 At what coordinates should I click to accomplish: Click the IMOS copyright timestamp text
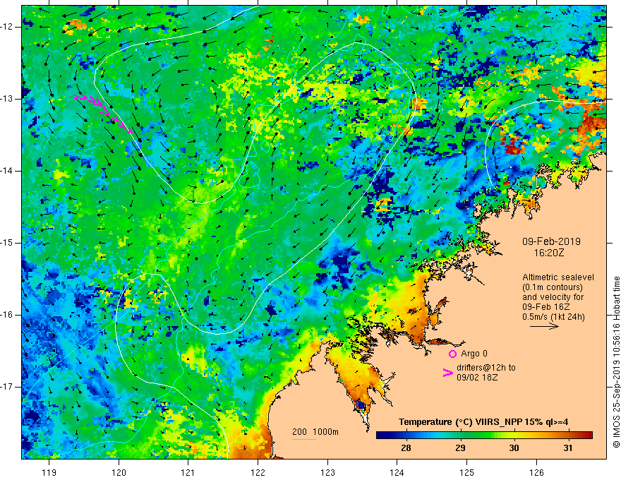pyautogui.click(x=616, y=362)
